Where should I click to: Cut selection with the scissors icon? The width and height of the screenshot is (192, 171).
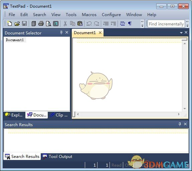65,23
